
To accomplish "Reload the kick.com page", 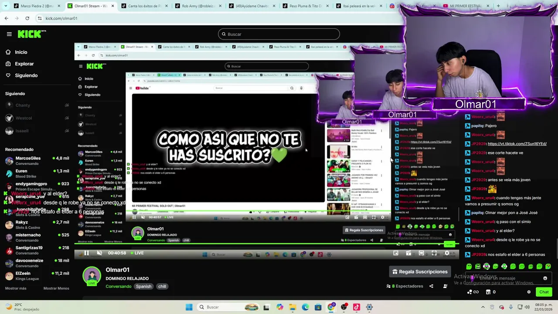I will click(x=27, y=18).
